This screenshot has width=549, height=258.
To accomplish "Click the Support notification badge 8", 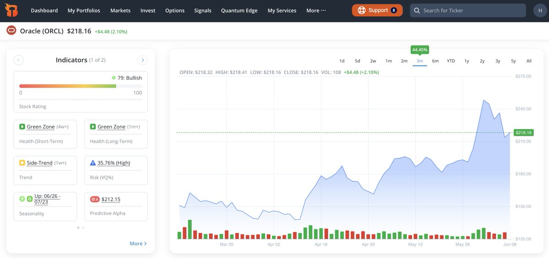I will point(394,10).
